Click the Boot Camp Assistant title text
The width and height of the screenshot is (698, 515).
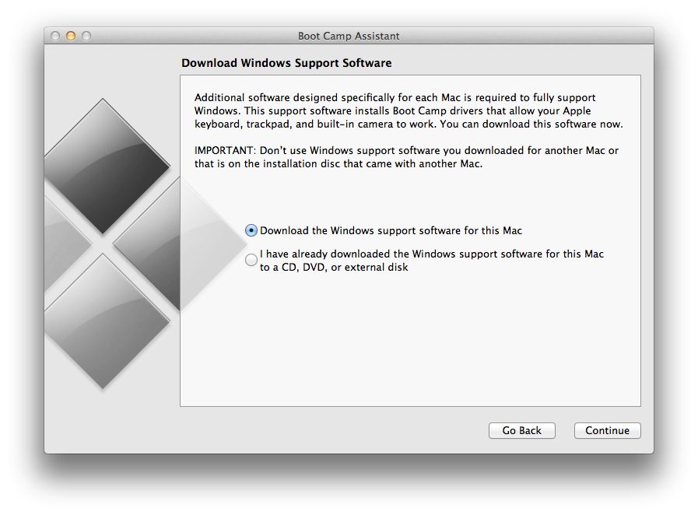click(x=349, y=36)
